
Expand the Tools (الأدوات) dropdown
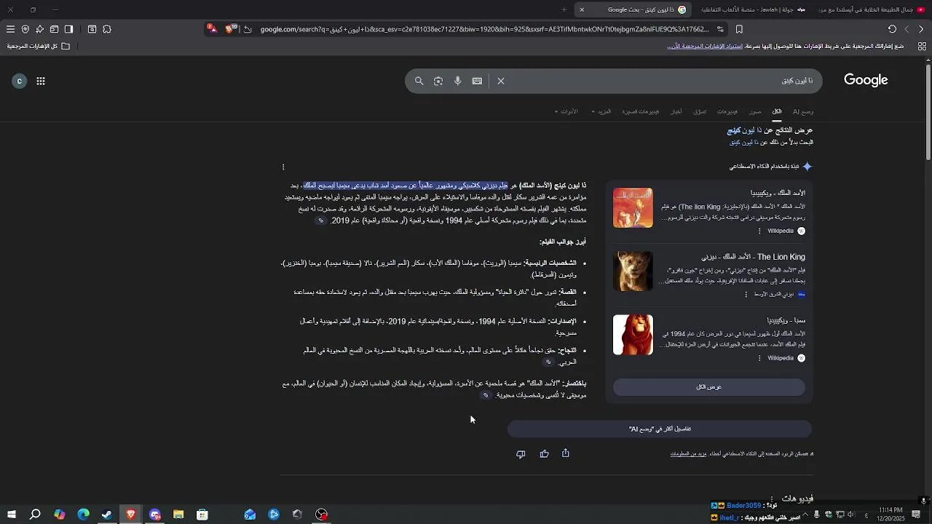pyautogui.click(x=566, y=111)
